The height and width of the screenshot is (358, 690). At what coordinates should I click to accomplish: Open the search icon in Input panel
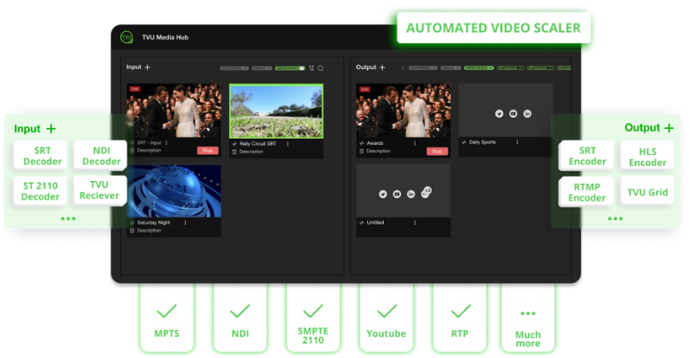click(320, 68)
